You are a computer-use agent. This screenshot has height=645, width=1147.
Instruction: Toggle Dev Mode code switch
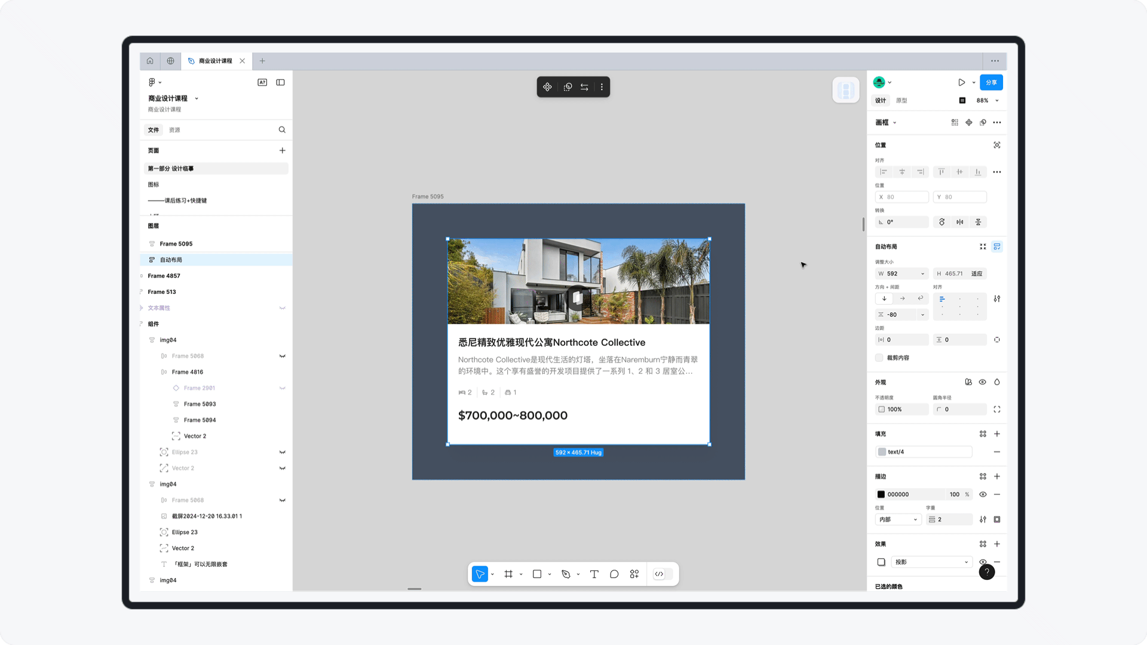(x=663, y=574)
